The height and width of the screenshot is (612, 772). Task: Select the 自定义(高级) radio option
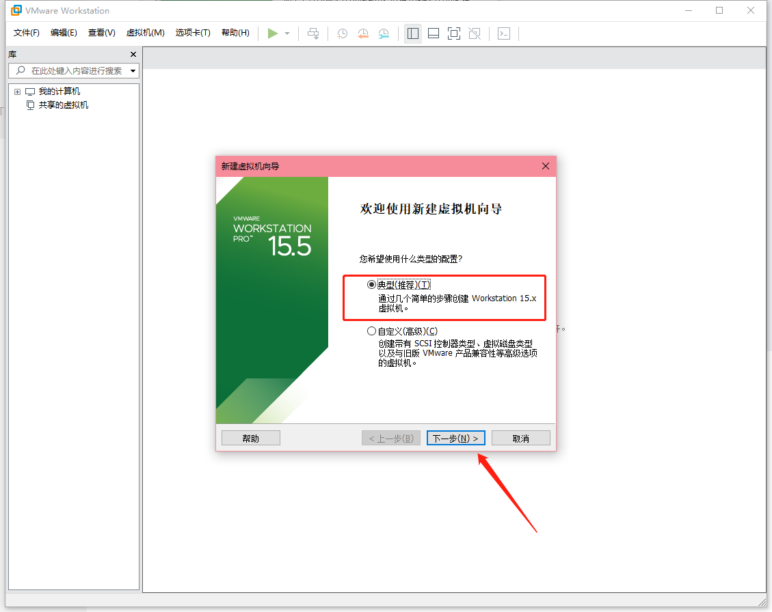(371, 331)
